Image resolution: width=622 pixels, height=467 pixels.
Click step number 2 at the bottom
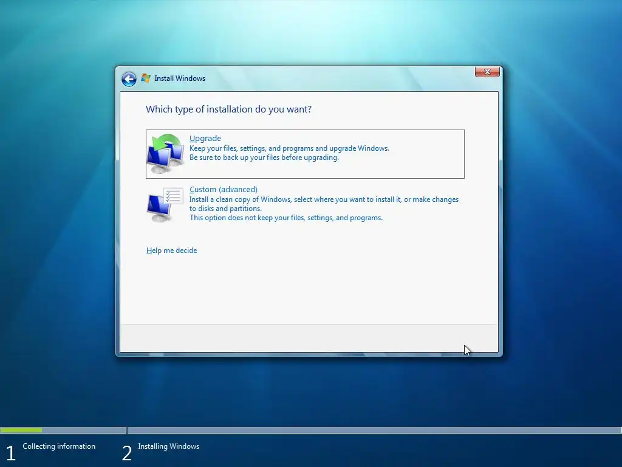[x=126, y=454]
